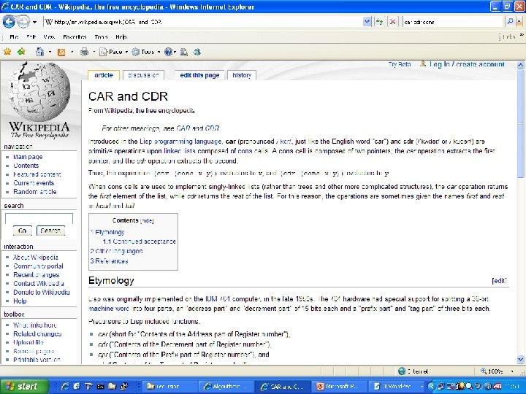Click the vertical scrollbar up arrow

coord(520,65)
